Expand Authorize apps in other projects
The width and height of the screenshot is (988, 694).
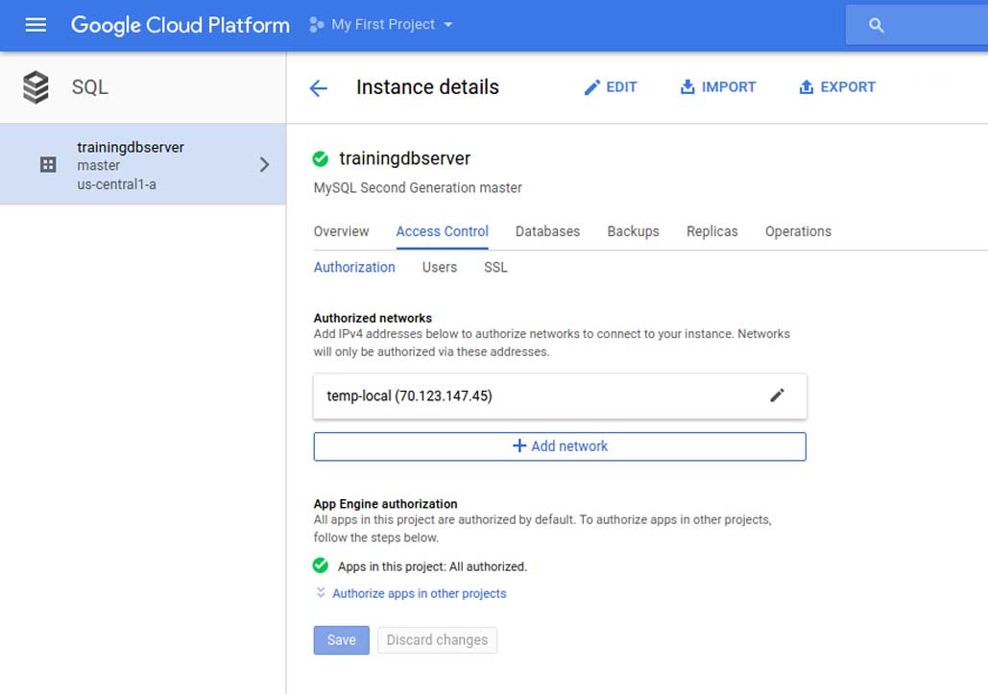419,594
